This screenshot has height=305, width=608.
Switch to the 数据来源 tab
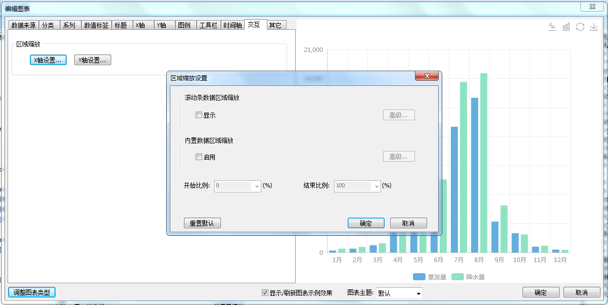pyautogui.click(x=23, y=25)
